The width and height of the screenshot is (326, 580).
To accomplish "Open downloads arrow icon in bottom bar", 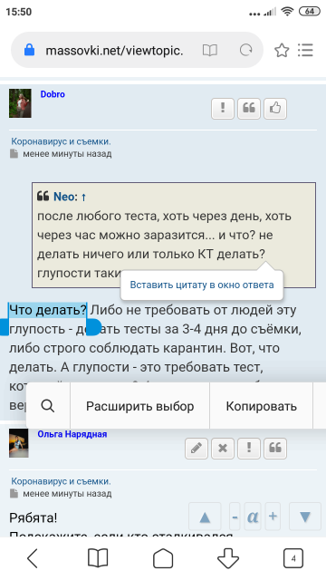I will [228, 558].
